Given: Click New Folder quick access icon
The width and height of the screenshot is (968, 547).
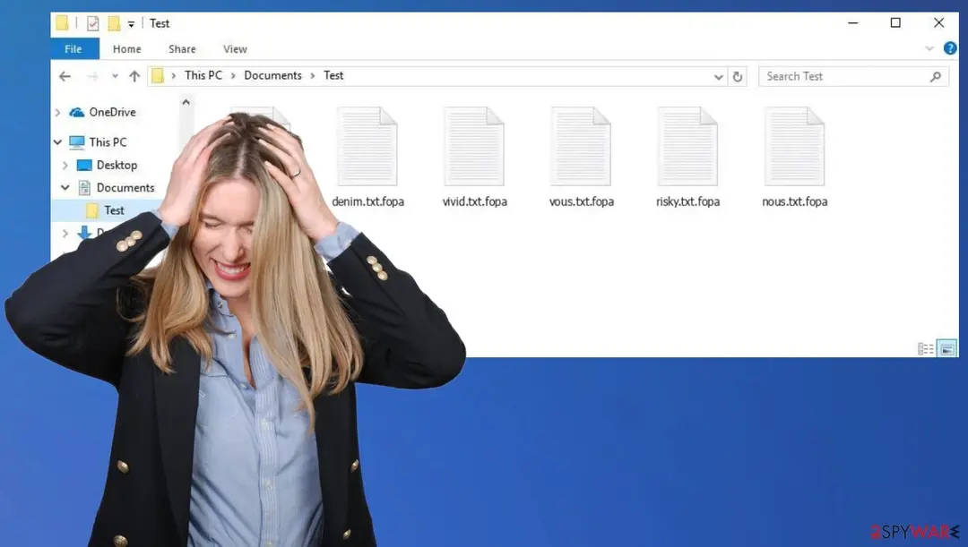Looking at the screenshot, I should (114, 23).
